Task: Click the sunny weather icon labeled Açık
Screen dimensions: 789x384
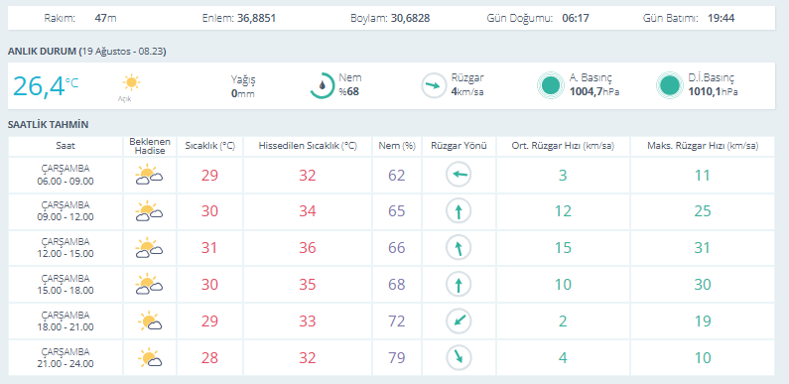Action: pos(131,82)
